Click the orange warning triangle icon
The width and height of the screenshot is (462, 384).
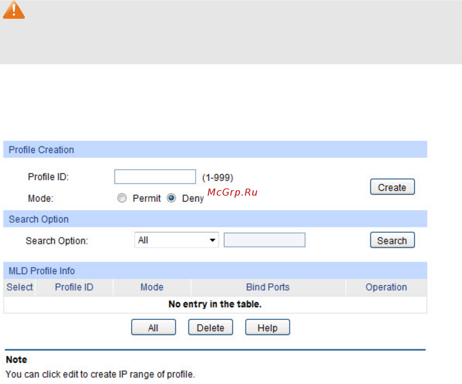14,10
